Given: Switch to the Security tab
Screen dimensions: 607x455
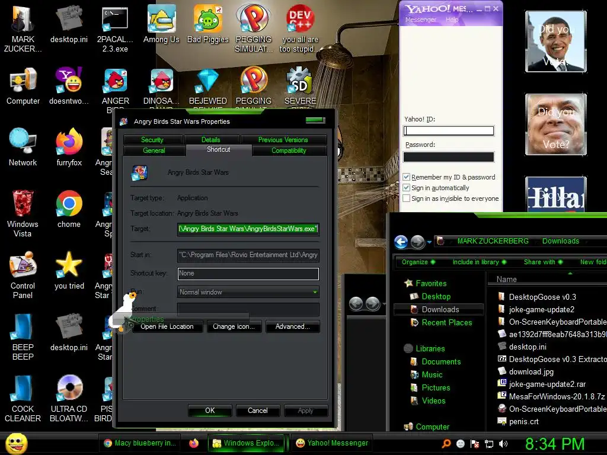Looking at the screenshot, I should coord(152,140).
